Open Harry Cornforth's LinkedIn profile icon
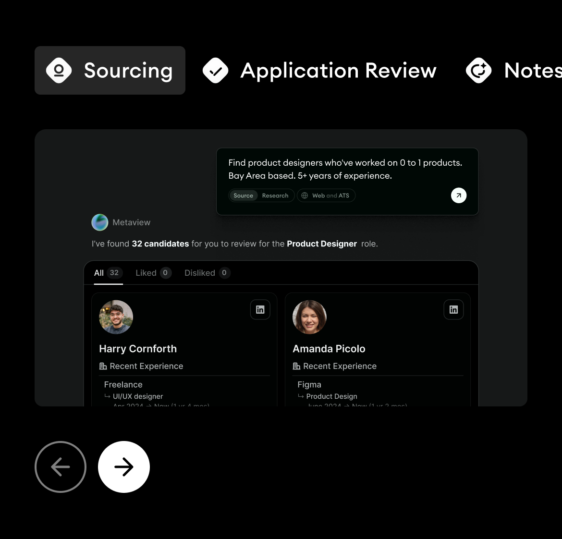The height and width of the screenshot is (539, 562). point(260,309)
